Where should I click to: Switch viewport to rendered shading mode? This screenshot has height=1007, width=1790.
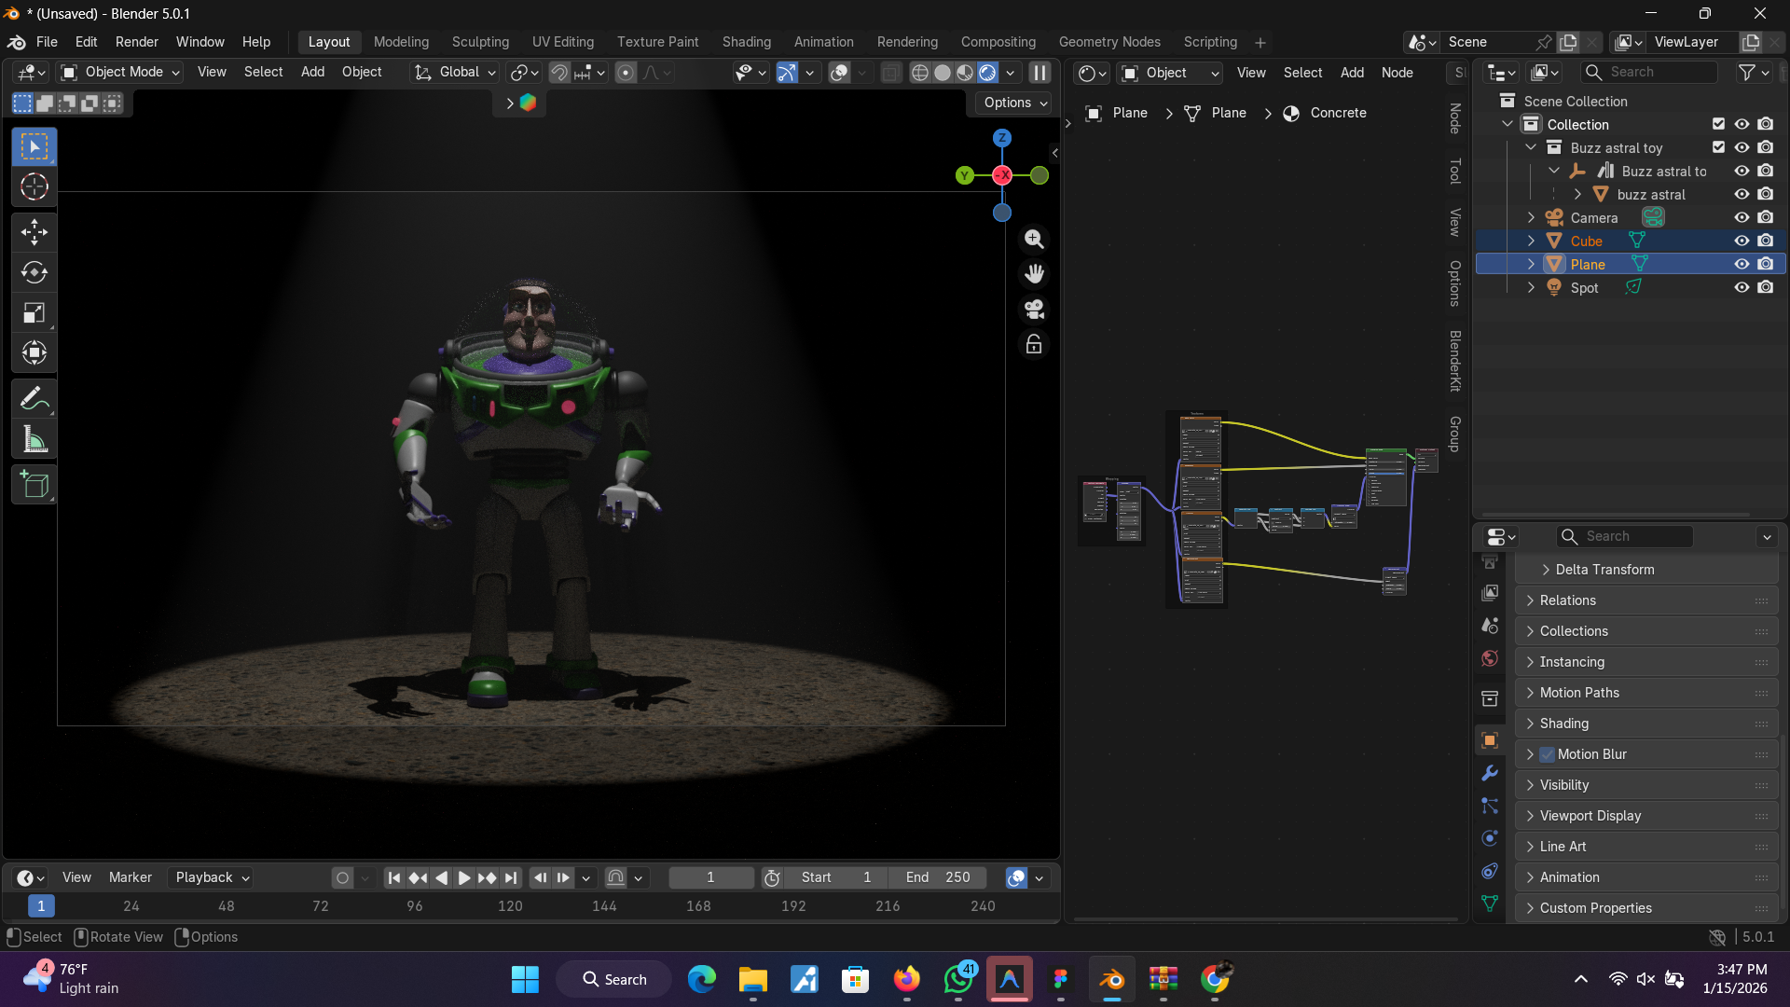pos(986,72)
